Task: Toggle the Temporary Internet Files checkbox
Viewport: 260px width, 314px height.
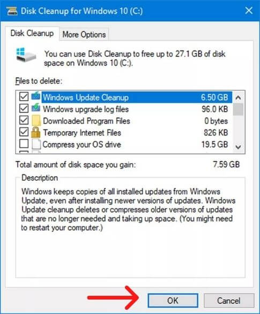Action: pos(24,132)
